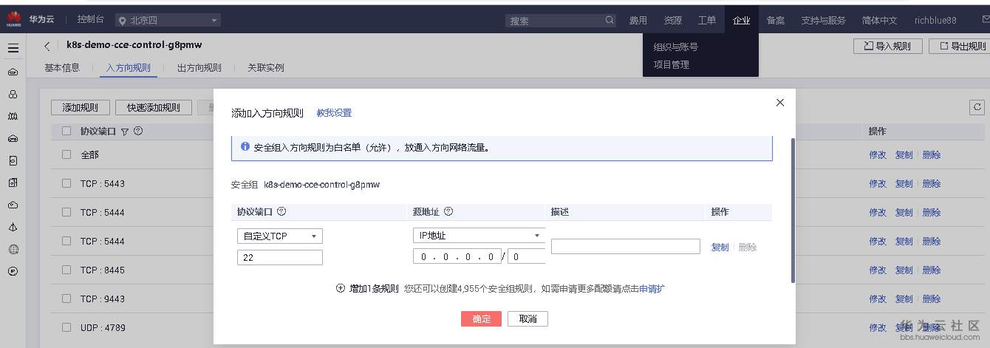This screenshot has width=990, height=348.
Task: Click the first cloud icon in left sidebar
Action: (x=13, y=72)
